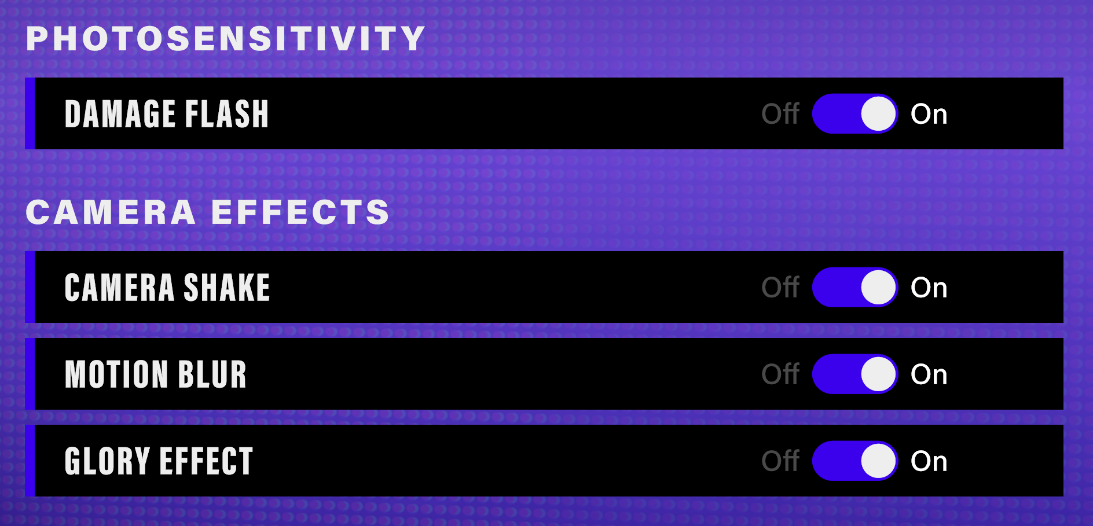Click the On label beside Camera Shake
The image size is (1093, 526).
[929, 288]
